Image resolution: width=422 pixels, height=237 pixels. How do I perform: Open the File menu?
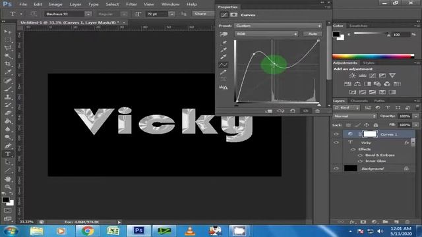coord(23,5)
